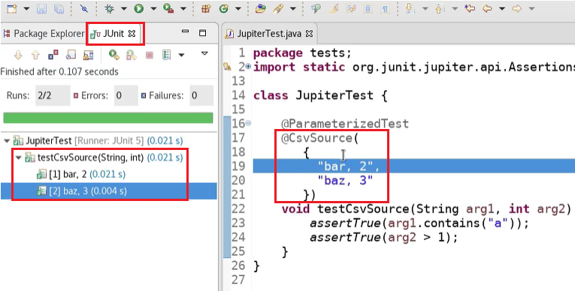Screen dimensions: 575x291
Task: Toggle the Scroll Lock icon in JUnit view
Action: 89,55
